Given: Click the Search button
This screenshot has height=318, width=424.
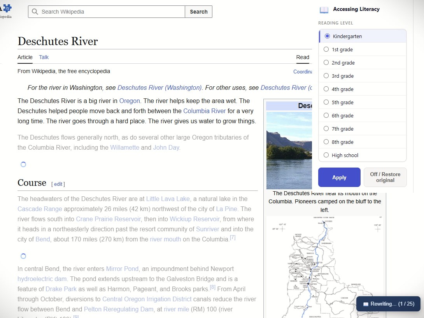Looking at the screenshot, I should point(198,12).
